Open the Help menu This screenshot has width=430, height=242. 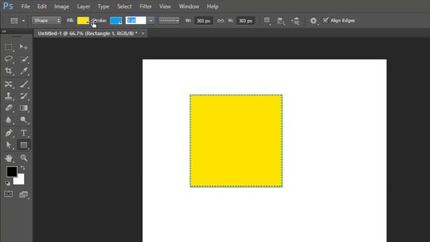[212, 6]
